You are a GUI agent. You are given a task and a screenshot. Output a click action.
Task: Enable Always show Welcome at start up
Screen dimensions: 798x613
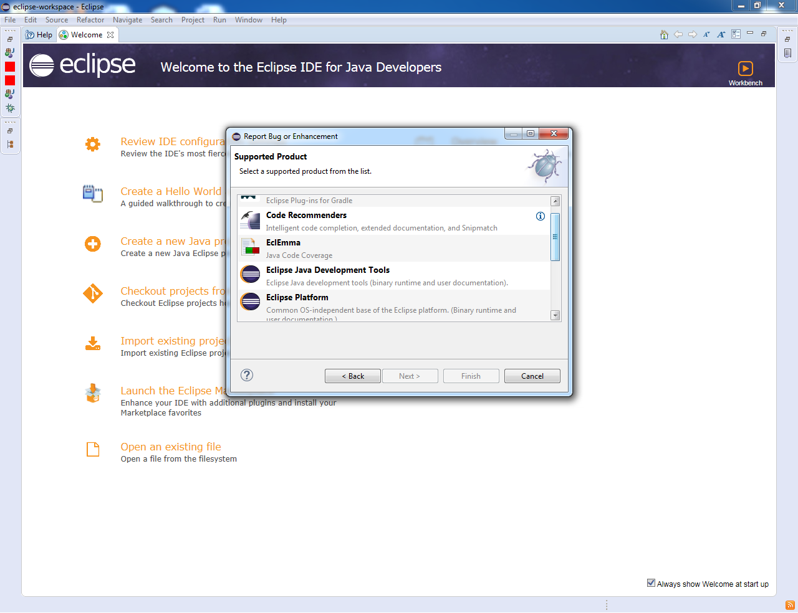pyautogui.click(x=651, y=583)
